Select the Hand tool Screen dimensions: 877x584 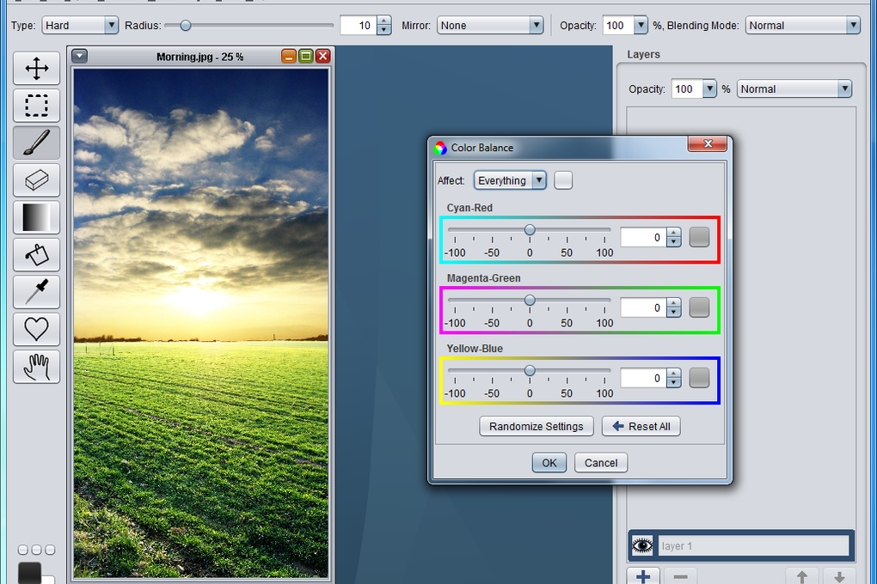(x=36, y=366)
